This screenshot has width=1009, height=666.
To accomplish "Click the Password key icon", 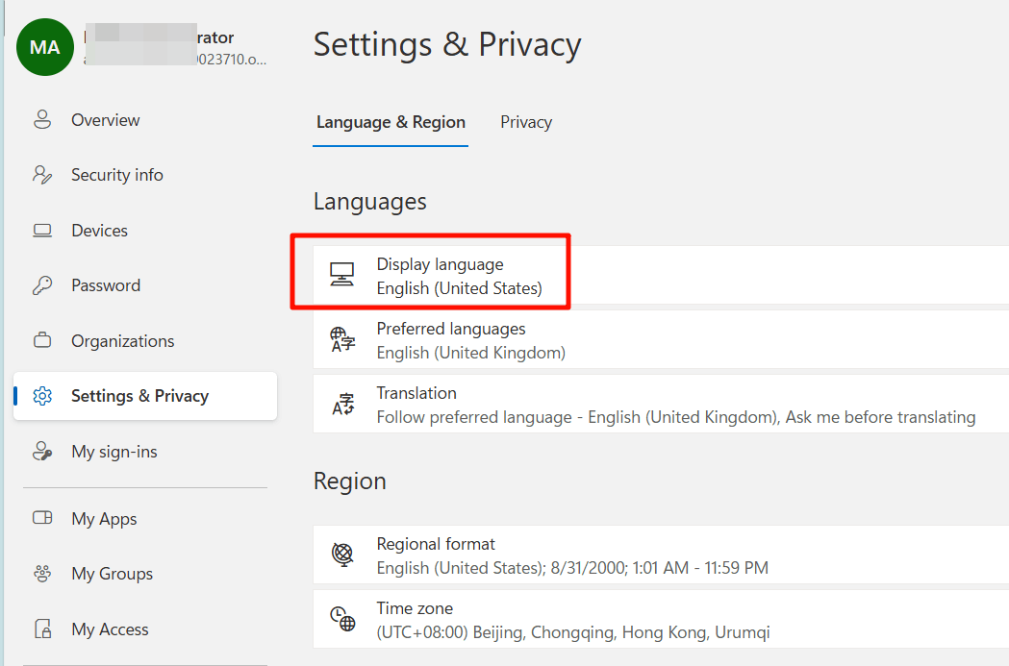I will pyautogui.click(x=42, y=284).
